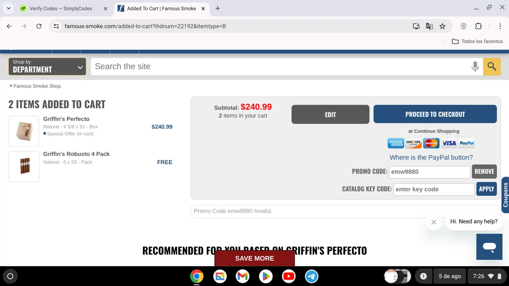Screen dimensions: 509x286
Task: Open tab search dropdown arrow
Action: pyautogui.click(x=8, y=8)
